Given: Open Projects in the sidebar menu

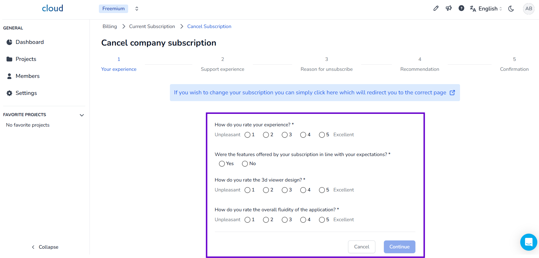Looking at the screenshot, I should click(26, 59).
